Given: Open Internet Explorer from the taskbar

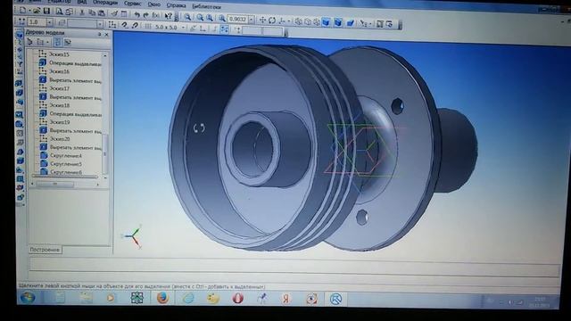Looking at the screenshot, I should [188, 298].
